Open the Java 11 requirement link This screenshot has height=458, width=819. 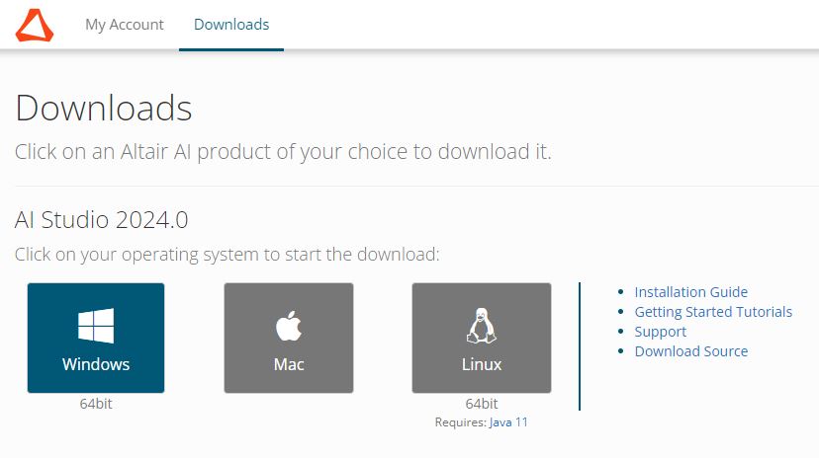pyautogui.click(x=508, y=422)
